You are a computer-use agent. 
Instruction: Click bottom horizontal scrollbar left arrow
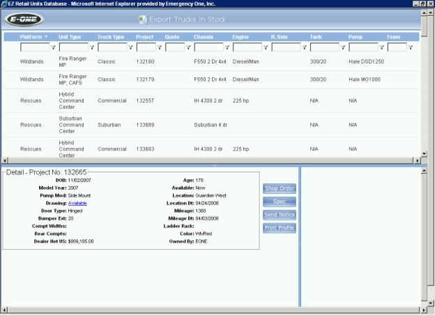(5, 310)
